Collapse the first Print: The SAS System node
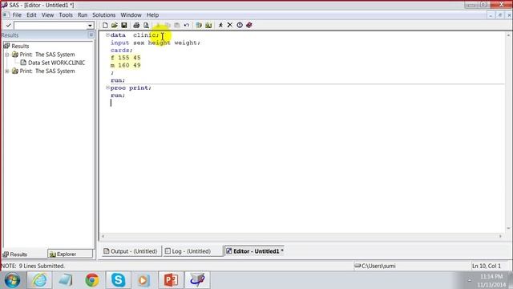 (7, 55)
